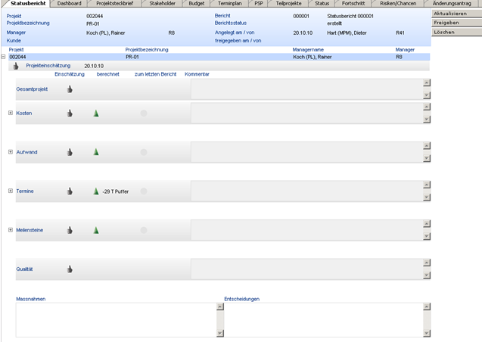Click the Aktualisieren button
Image resolution: width=482 pixels, height=345 pixels.
[457, 13]
